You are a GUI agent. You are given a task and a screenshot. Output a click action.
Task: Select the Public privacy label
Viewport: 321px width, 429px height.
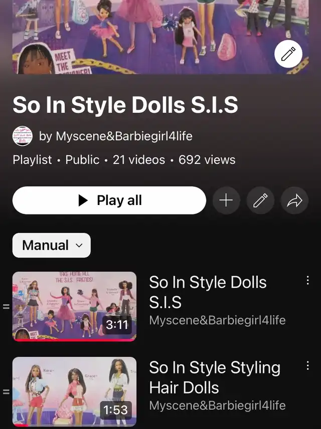pos(82,160)
